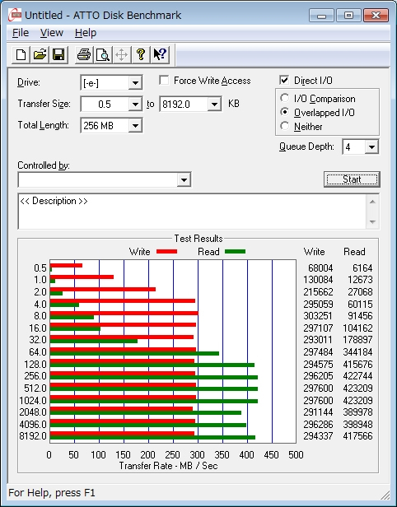The height and width of the screenshot is (507, 397).
Task: Click the write value 291144
Action: [x=318, y=412]
